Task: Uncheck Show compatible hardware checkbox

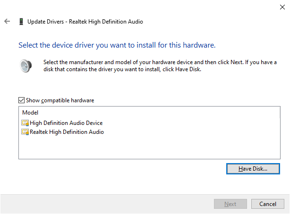Action: coord(21,100)
